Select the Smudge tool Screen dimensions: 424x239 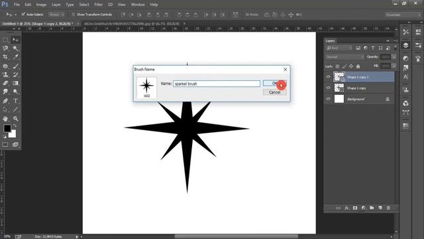[5, 92]
